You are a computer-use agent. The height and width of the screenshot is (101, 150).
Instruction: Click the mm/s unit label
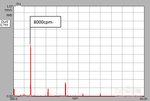[x=8, y=10]
